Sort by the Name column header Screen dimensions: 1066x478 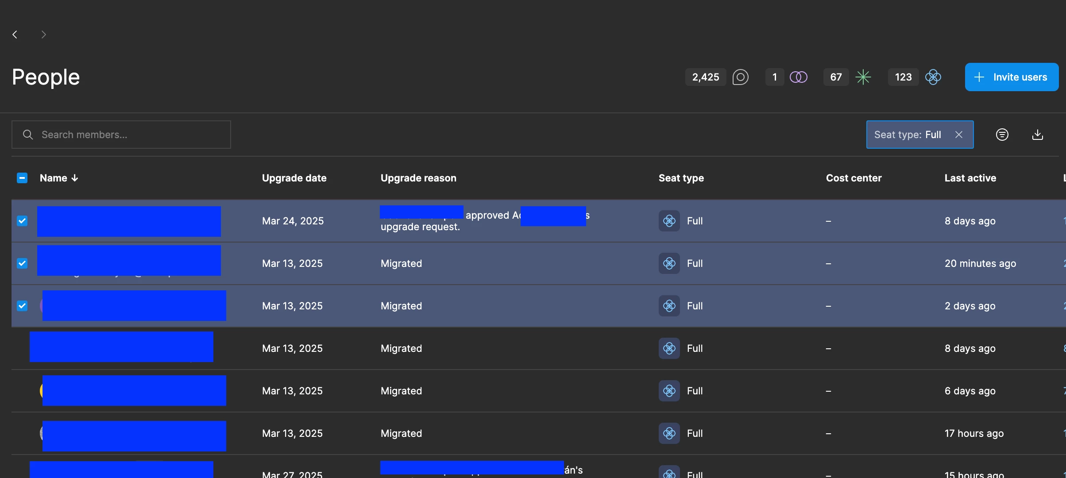point(59,178)
